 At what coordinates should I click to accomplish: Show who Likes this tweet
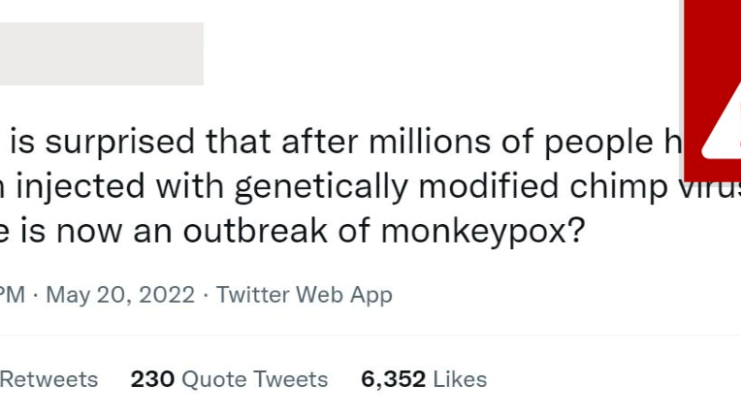coord(460,379)
